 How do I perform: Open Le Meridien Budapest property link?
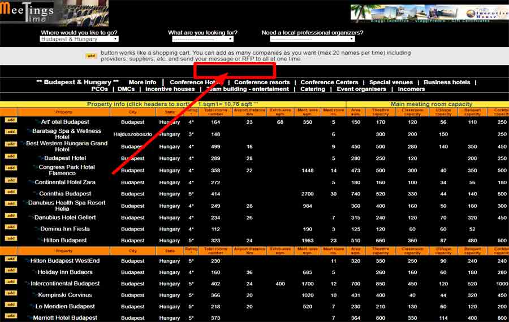[65, 306]
